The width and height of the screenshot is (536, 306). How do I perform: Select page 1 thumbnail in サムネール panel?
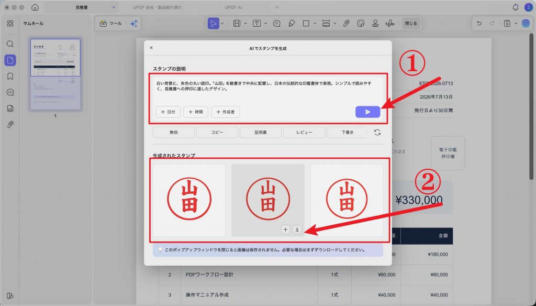click(x=55, y=74)
